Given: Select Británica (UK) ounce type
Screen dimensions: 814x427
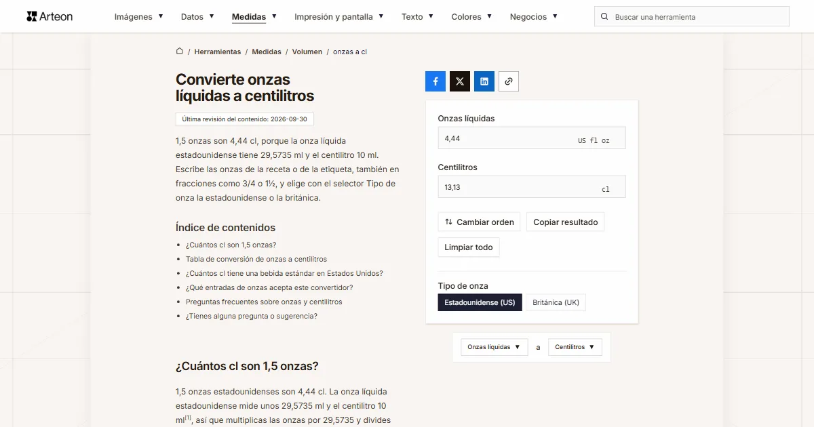Looking at the screenshot, I should coord(556,302).
